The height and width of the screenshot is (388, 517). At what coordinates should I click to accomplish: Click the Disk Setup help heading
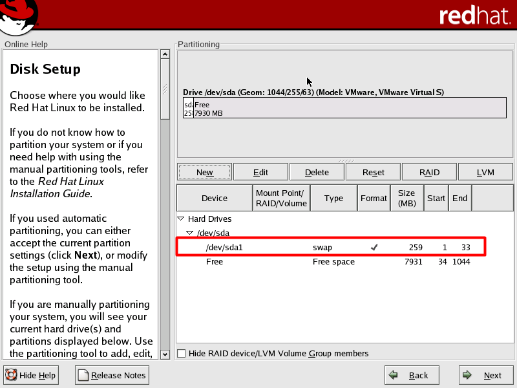(45, 69)
